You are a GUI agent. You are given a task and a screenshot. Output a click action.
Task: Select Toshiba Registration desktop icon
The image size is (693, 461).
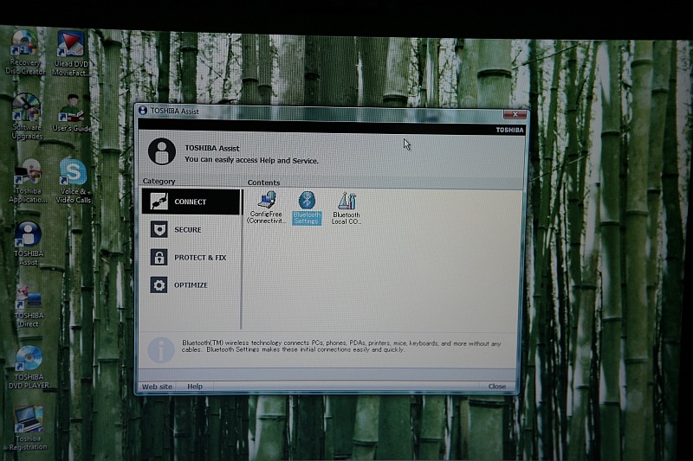coord(29,429)
